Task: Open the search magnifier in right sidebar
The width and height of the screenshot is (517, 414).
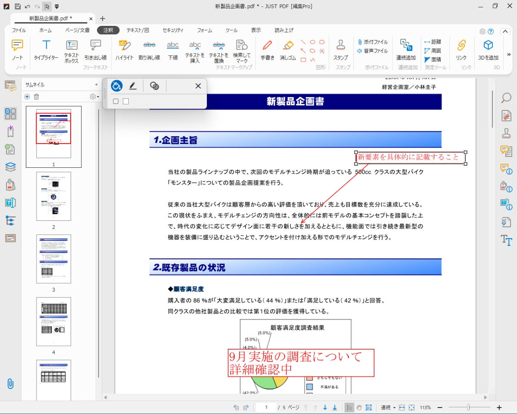Action: (506, 98)
